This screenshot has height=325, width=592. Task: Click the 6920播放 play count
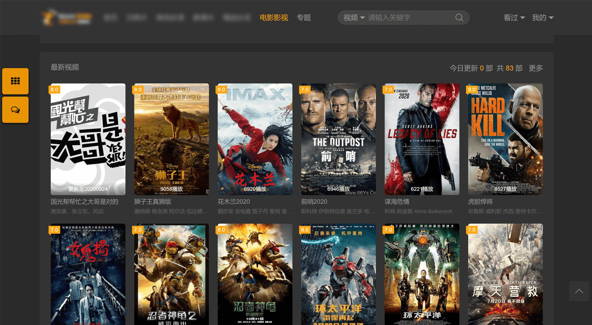[255, 189]
